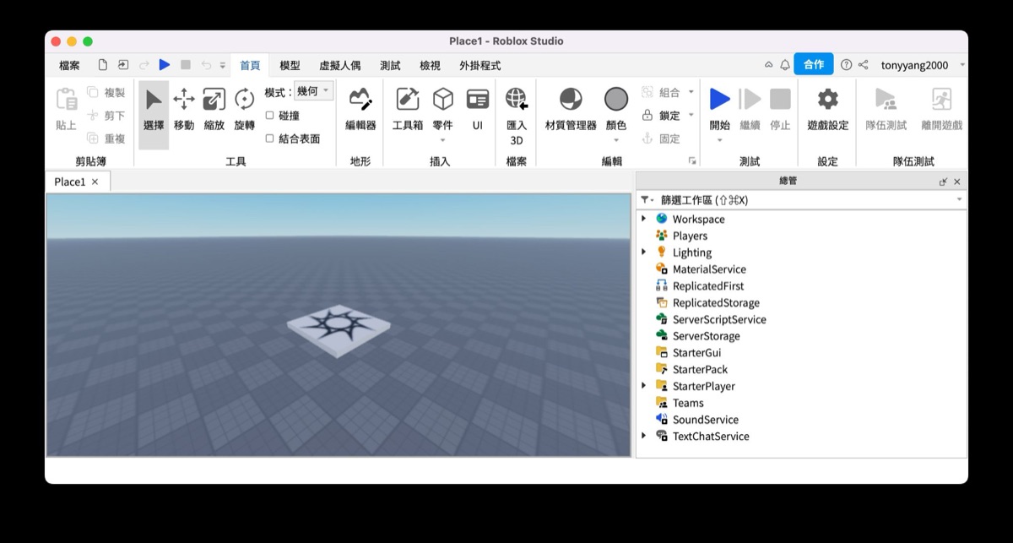Expand the Workspace tree node
Image resolution: width=1013 pixels, height=543 pixels.
tap(644, 219)
